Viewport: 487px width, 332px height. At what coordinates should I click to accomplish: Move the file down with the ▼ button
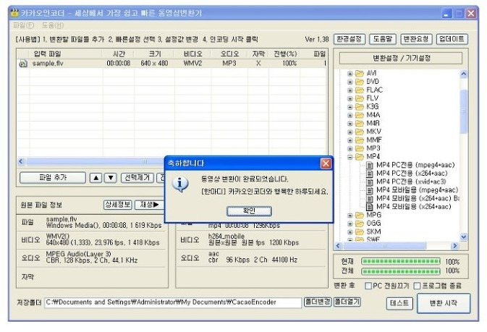[111, 178]
